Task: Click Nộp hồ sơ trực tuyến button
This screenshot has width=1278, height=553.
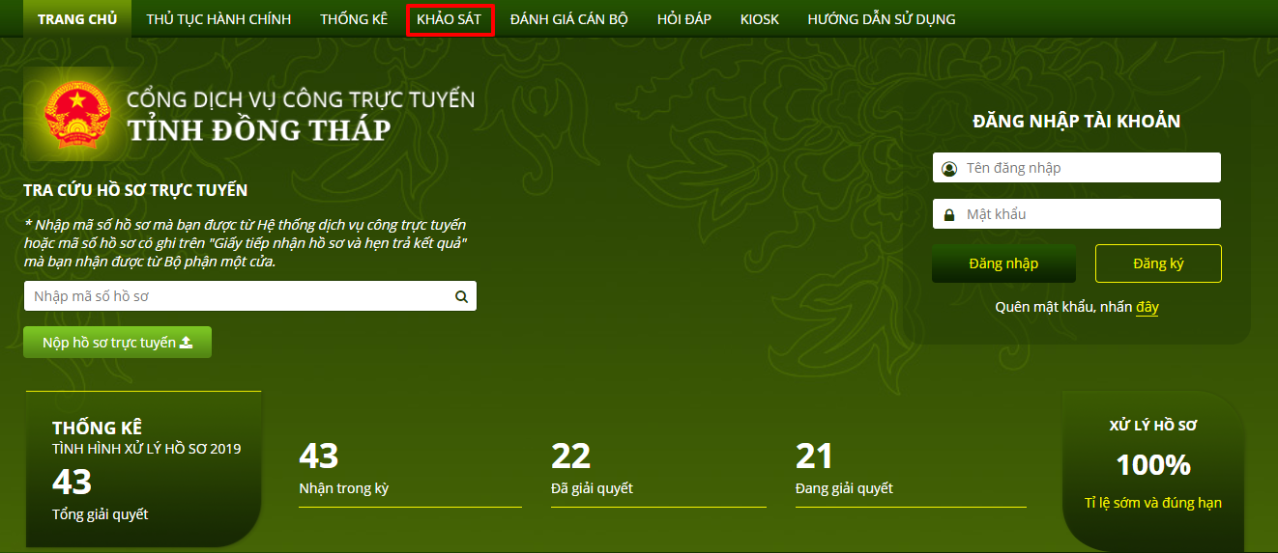Action: pyautogui.click(x=117, y=343)
